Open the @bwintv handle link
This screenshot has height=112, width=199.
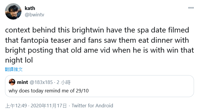tap(34, 15)
